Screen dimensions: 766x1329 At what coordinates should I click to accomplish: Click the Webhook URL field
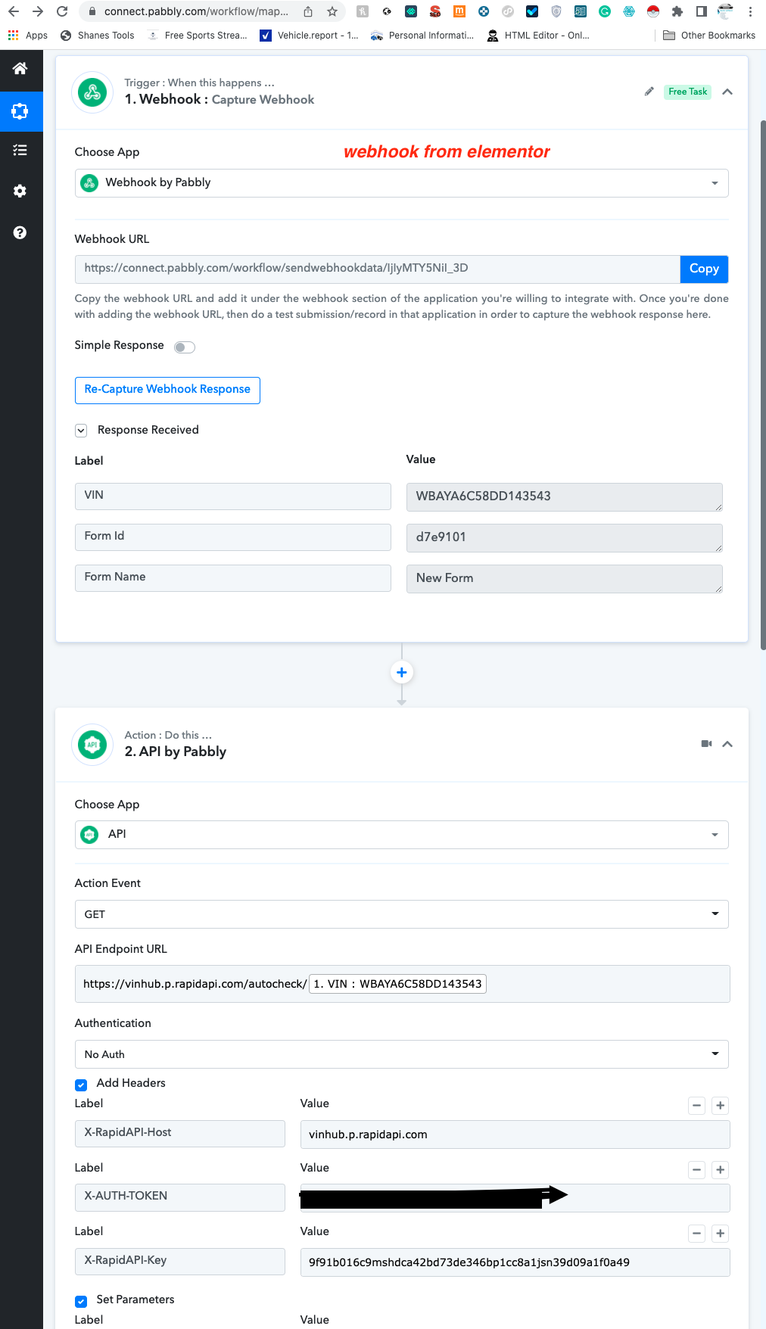377,269
